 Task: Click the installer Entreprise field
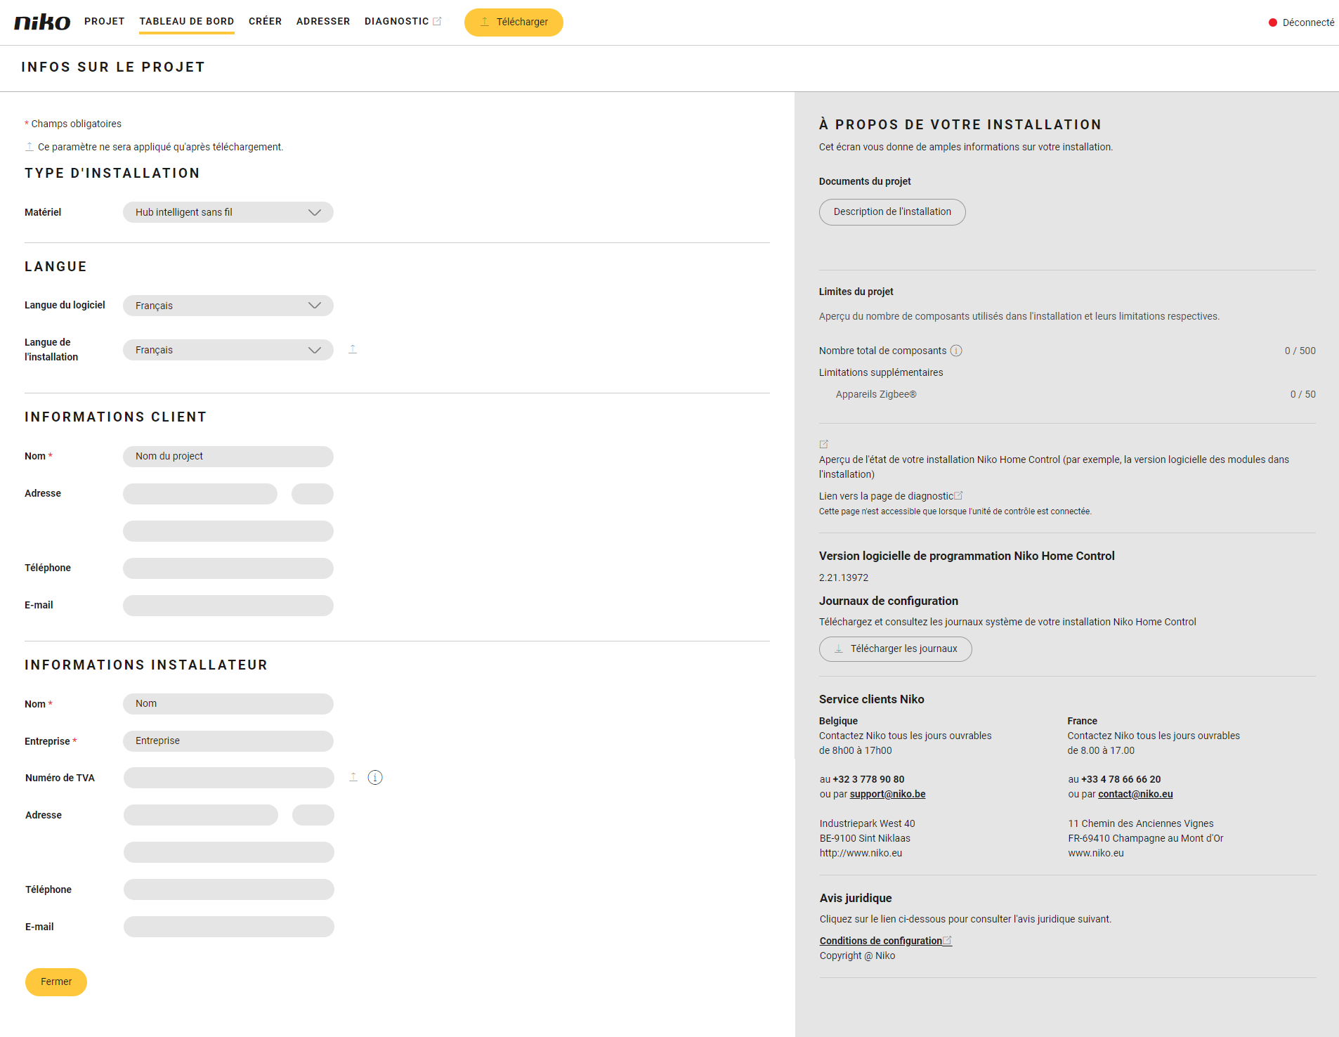pos(228,741)
